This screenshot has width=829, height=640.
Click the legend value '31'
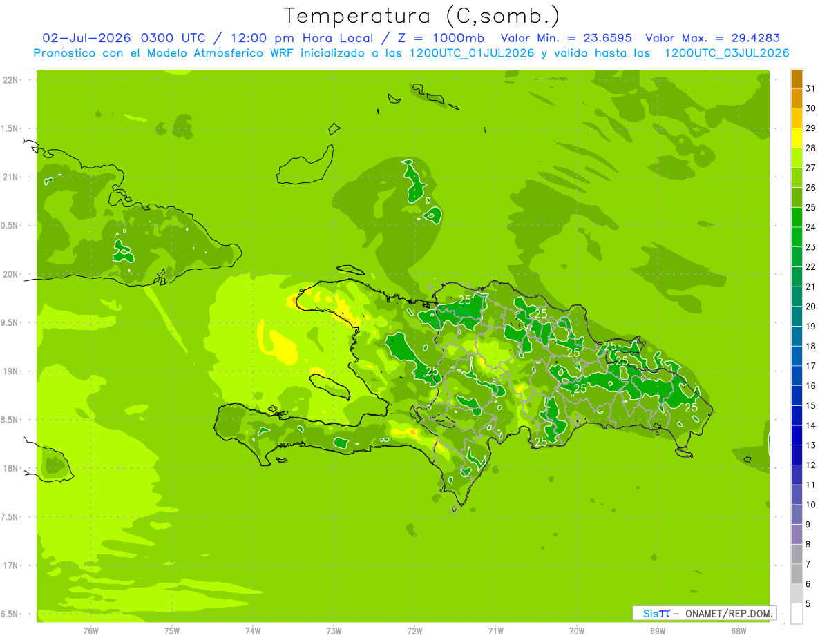[810, 88]
